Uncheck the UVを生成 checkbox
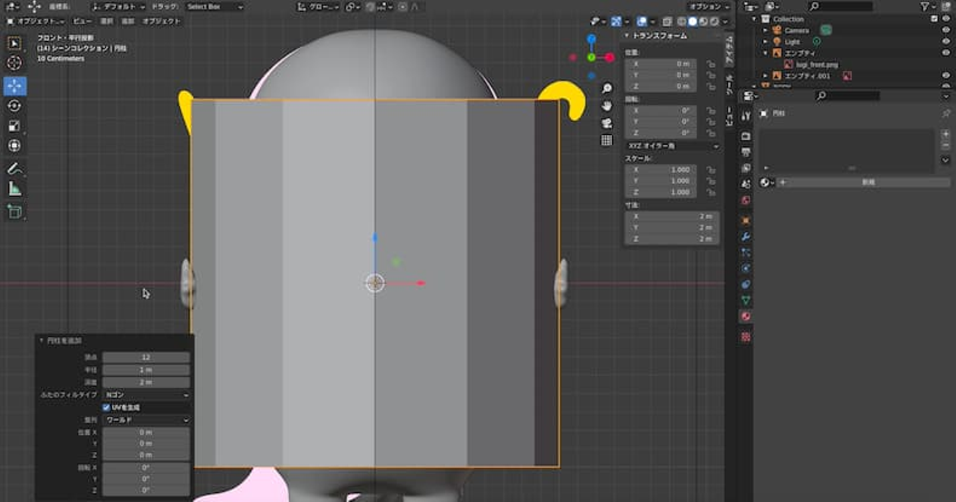956x502 pixels. tap(106, 407)
